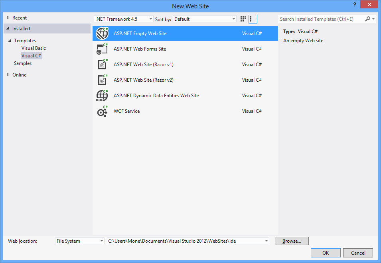Select Visual Basic templates
The width and height of the screenshot is (381, 263).
[34, 48]
